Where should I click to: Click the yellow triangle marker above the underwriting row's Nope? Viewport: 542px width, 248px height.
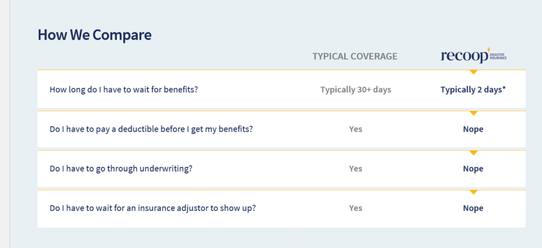[x=474, y=153]
